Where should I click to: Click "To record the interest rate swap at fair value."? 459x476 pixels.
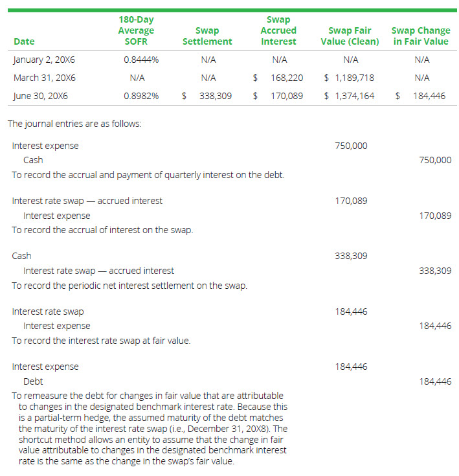tap(101, 341)
